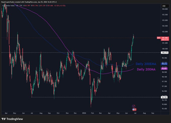Screen dimensions: 171x123
Task: Select the Daily 200EMA text annotation
Action: [x=146, y=64]
